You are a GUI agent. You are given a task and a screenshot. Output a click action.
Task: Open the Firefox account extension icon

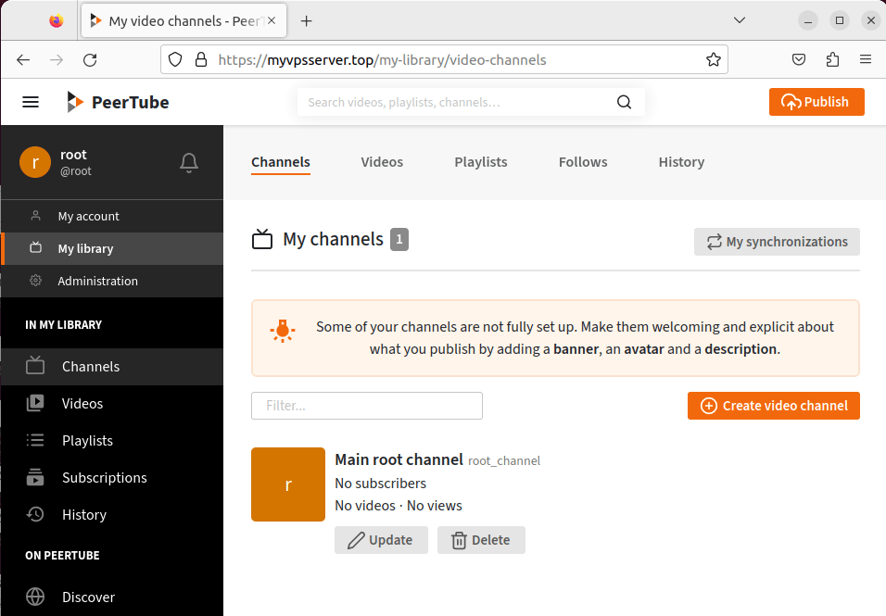pyautogui.click(x=798, y=59)
